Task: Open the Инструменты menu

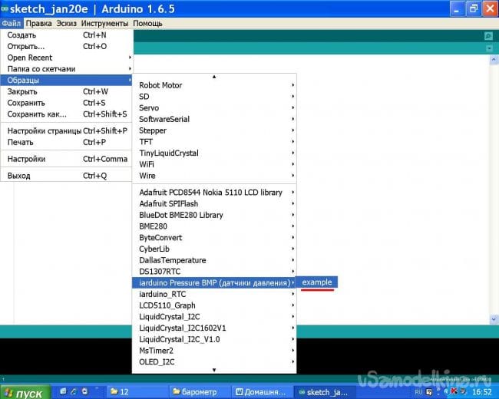Action: (x=104, y=23)
